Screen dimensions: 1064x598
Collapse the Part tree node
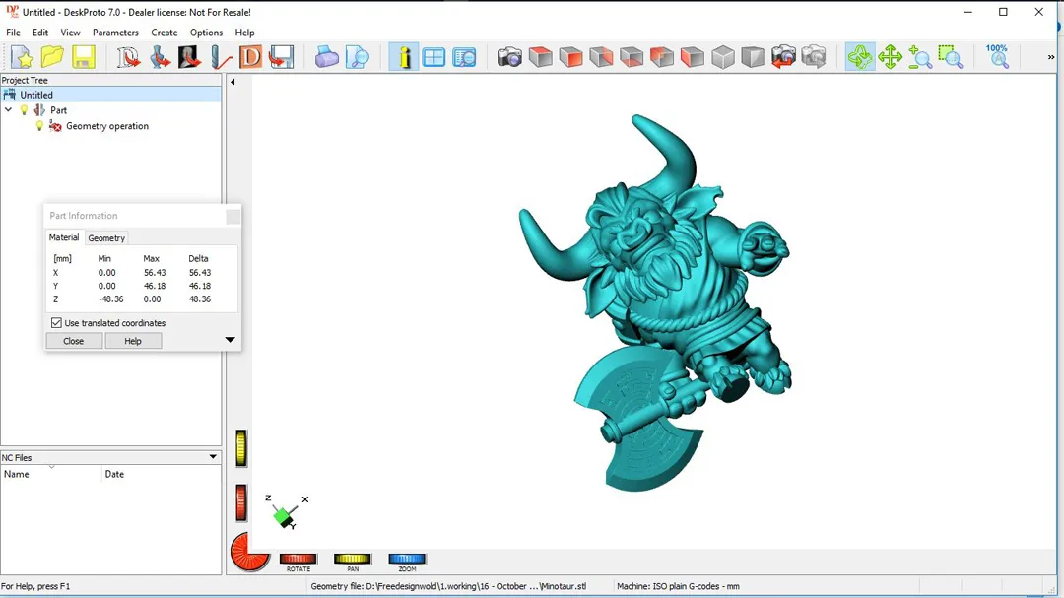pos(8,110)
